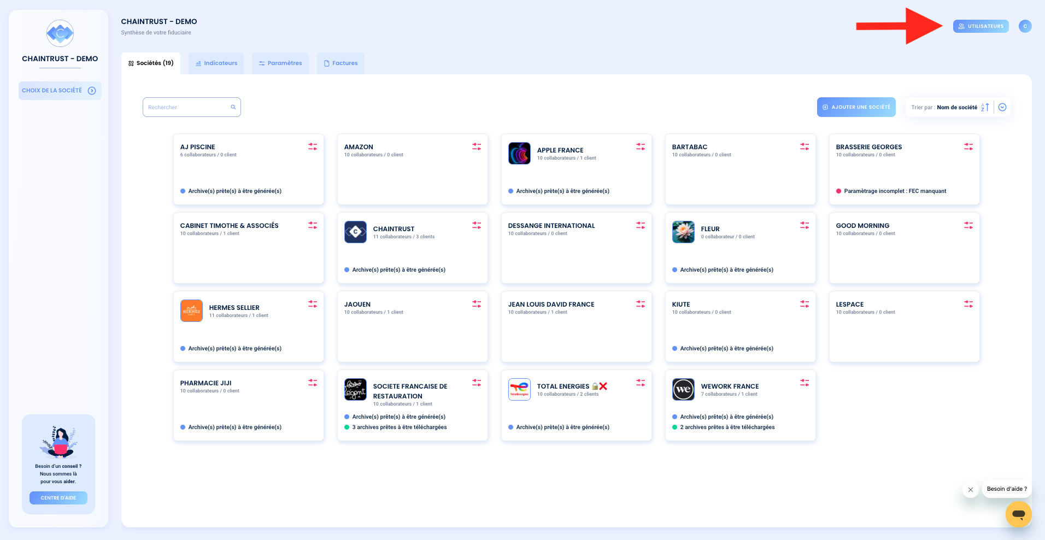Viewport: 1045px width, 540px height.
Task: Switch to Sociétés (19) tab
Action: tap(151, 63)
